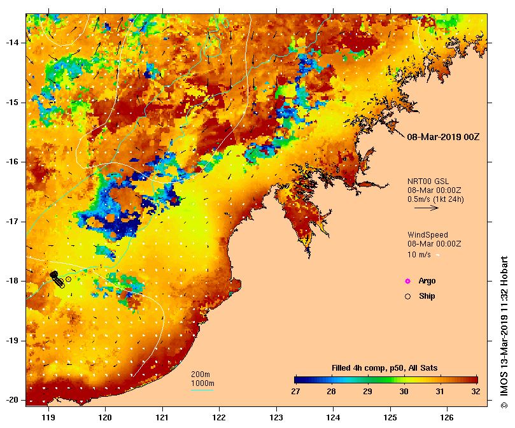Click the latitude label -16
Viewport: 515px width, 428px height.
pos(12,162)
